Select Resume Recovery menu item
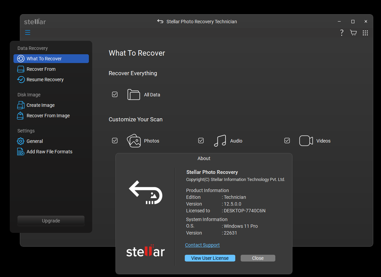381x277 pixels. (x=51, y=80)
